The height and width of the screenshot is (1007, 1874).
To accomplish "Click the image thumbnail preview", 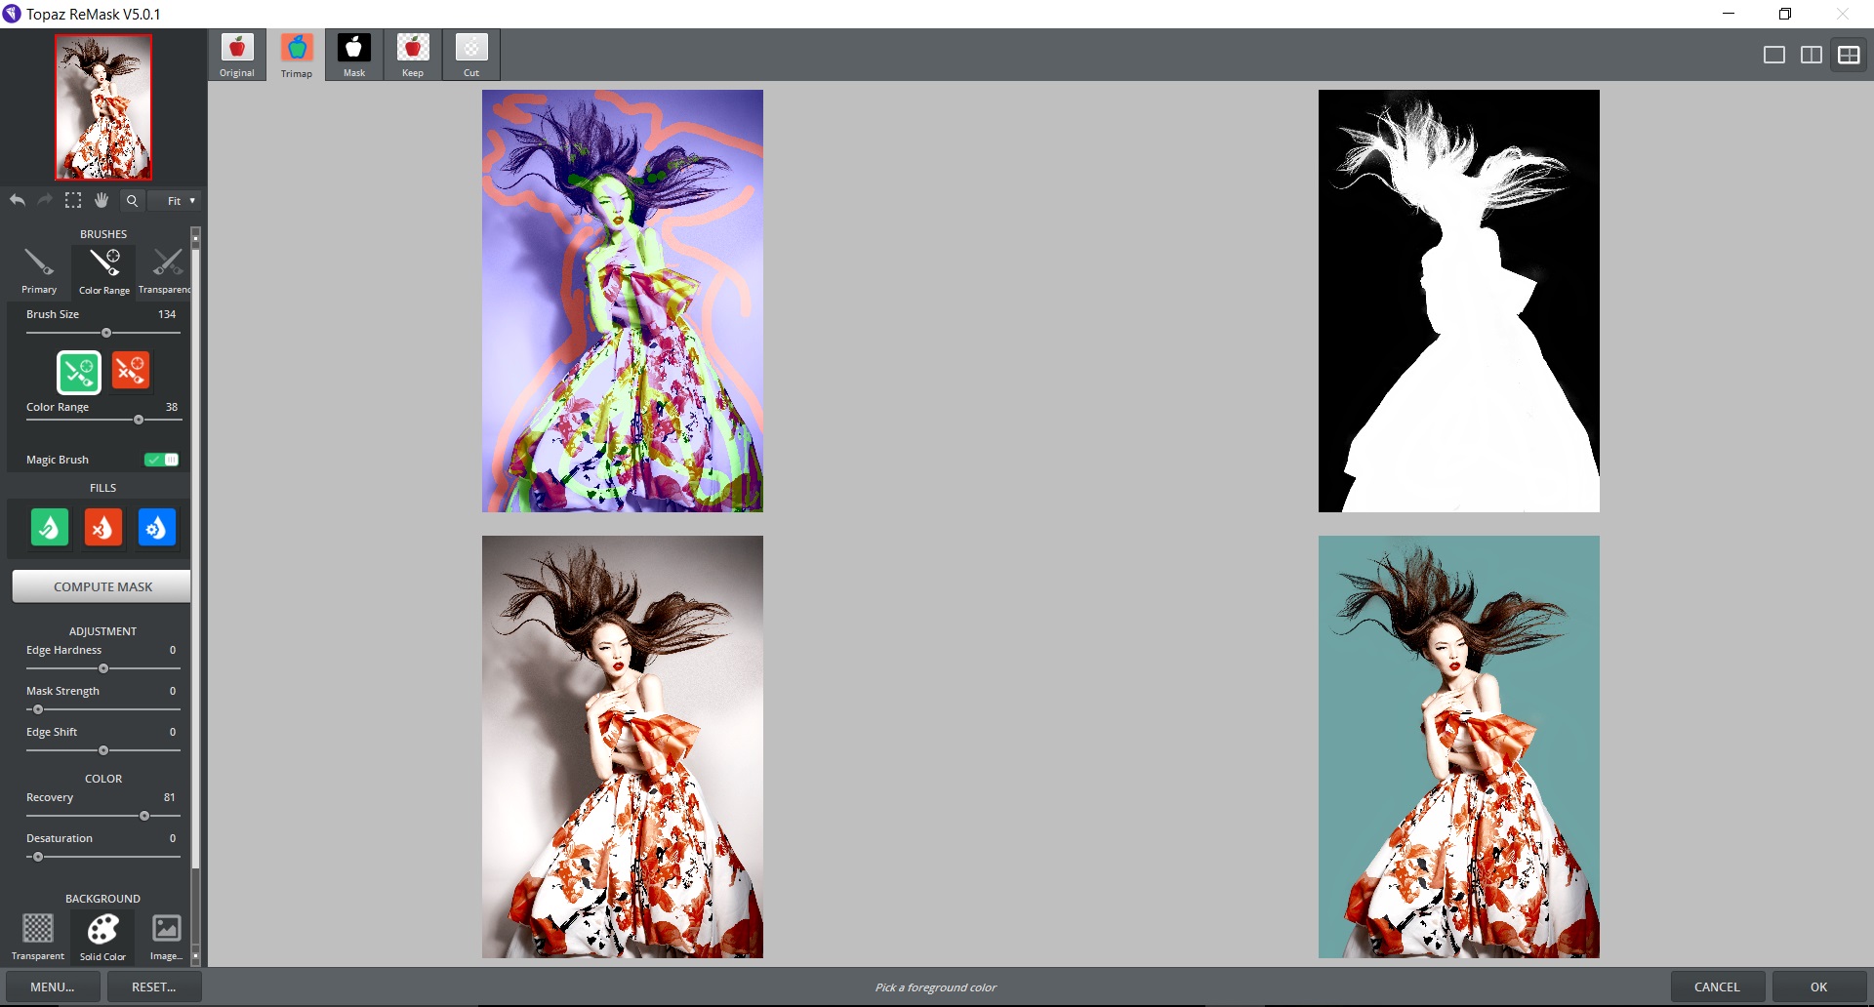I will 102,107.
